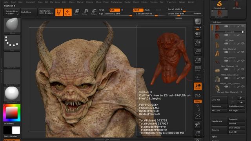Click the Rename subtool button

(219, 106)
